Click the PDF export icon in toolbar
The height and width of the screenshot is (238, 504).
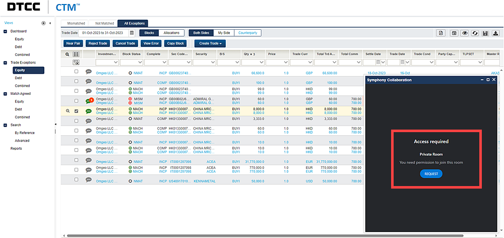[x=441, y=33]
